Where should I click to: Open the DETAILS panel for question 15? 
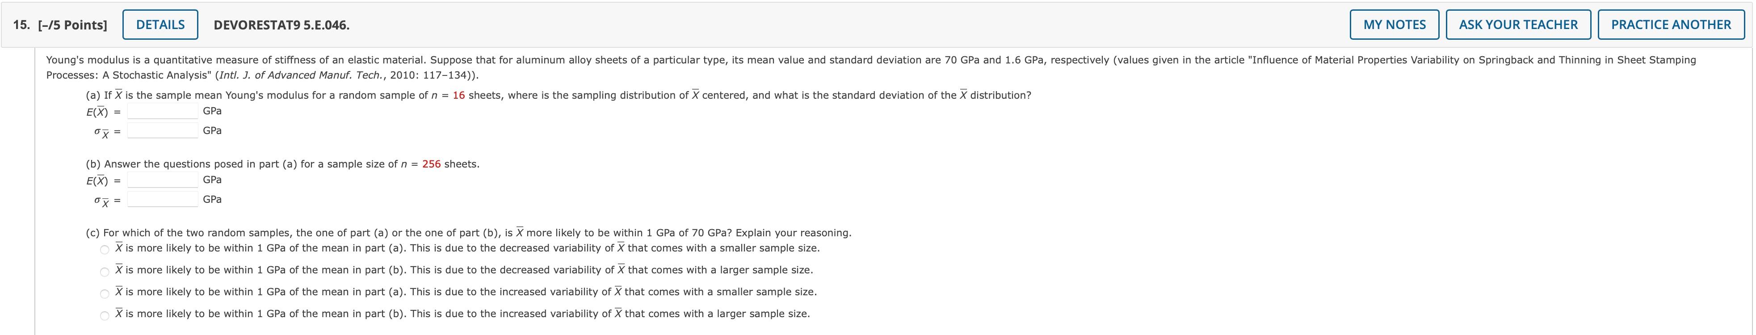point(160,24)
